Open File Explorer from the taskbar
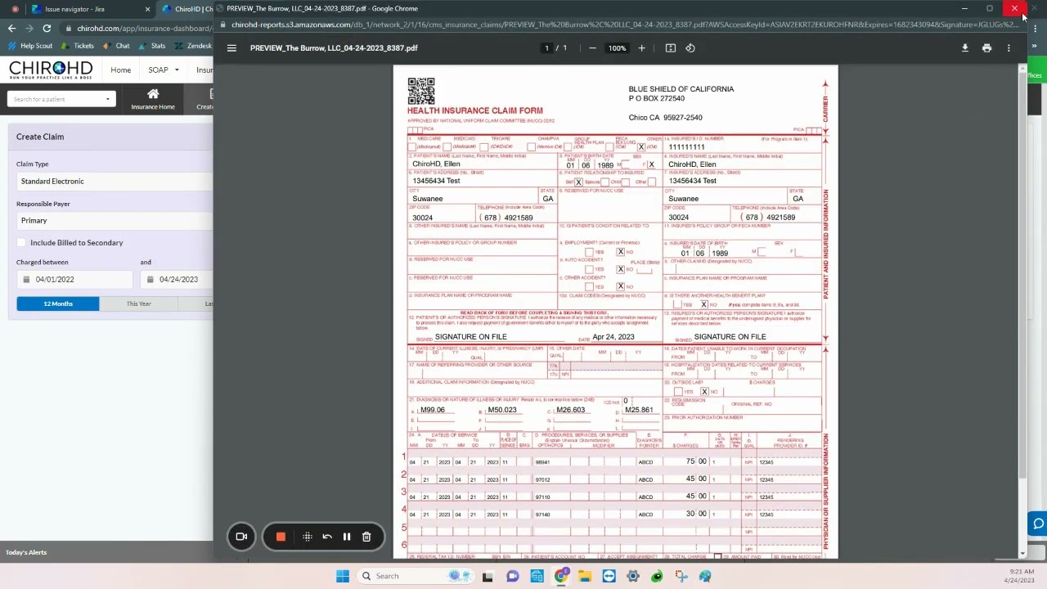Image resolution: width=1047 pixels, height=589 pixels. [x=585, y=576]
